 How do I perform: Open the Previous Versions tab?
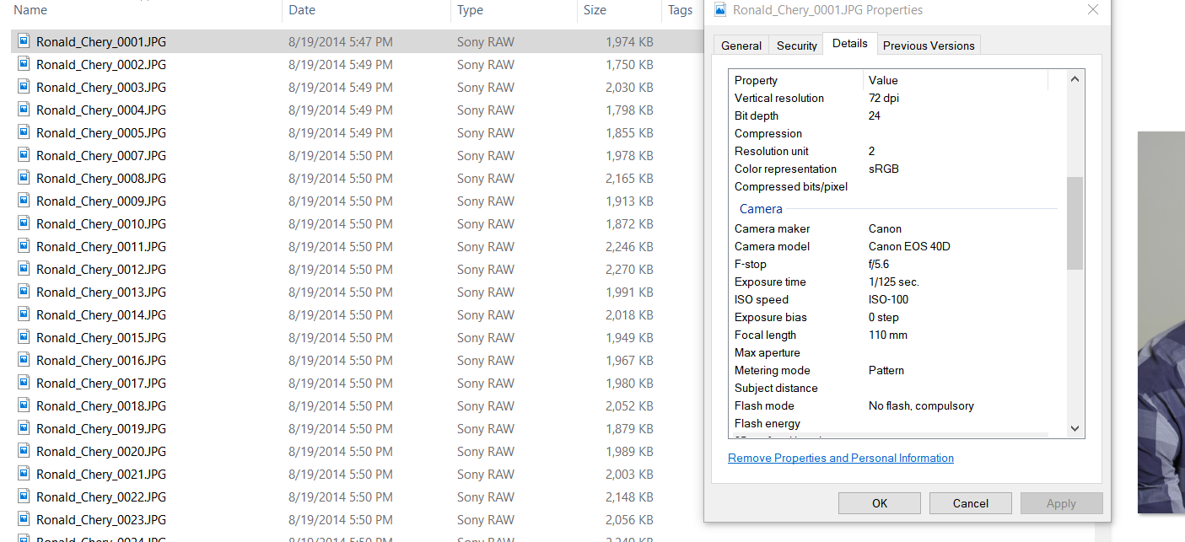click(928, 45)
